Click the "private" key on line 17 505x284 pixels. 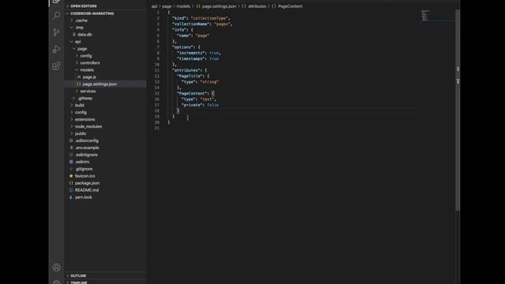192,105
